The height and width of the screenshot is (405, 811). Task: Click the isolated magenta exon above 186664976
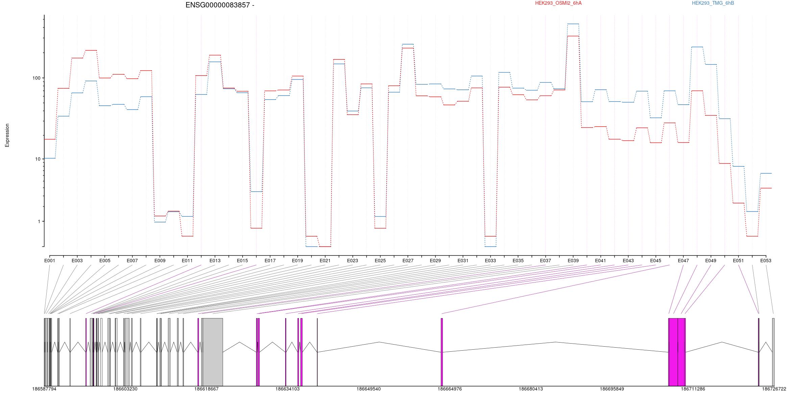[442, 352]
